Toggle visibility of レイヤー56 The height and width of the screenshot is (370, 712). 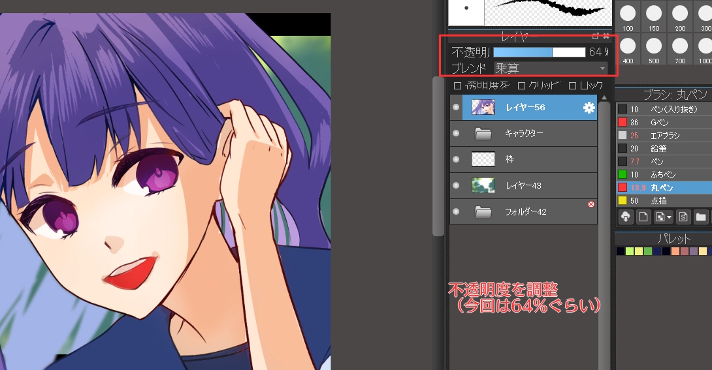point(456,108)
